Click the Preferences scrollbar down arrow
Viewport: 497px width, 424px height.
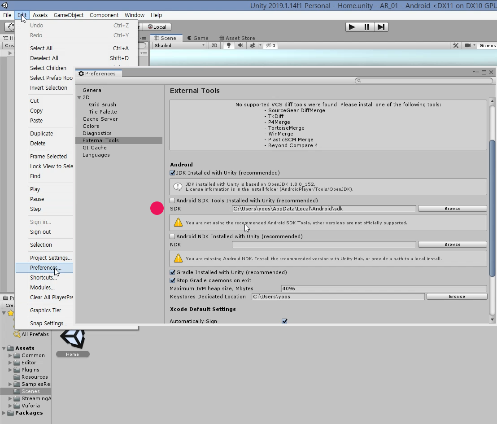point(492,319)
